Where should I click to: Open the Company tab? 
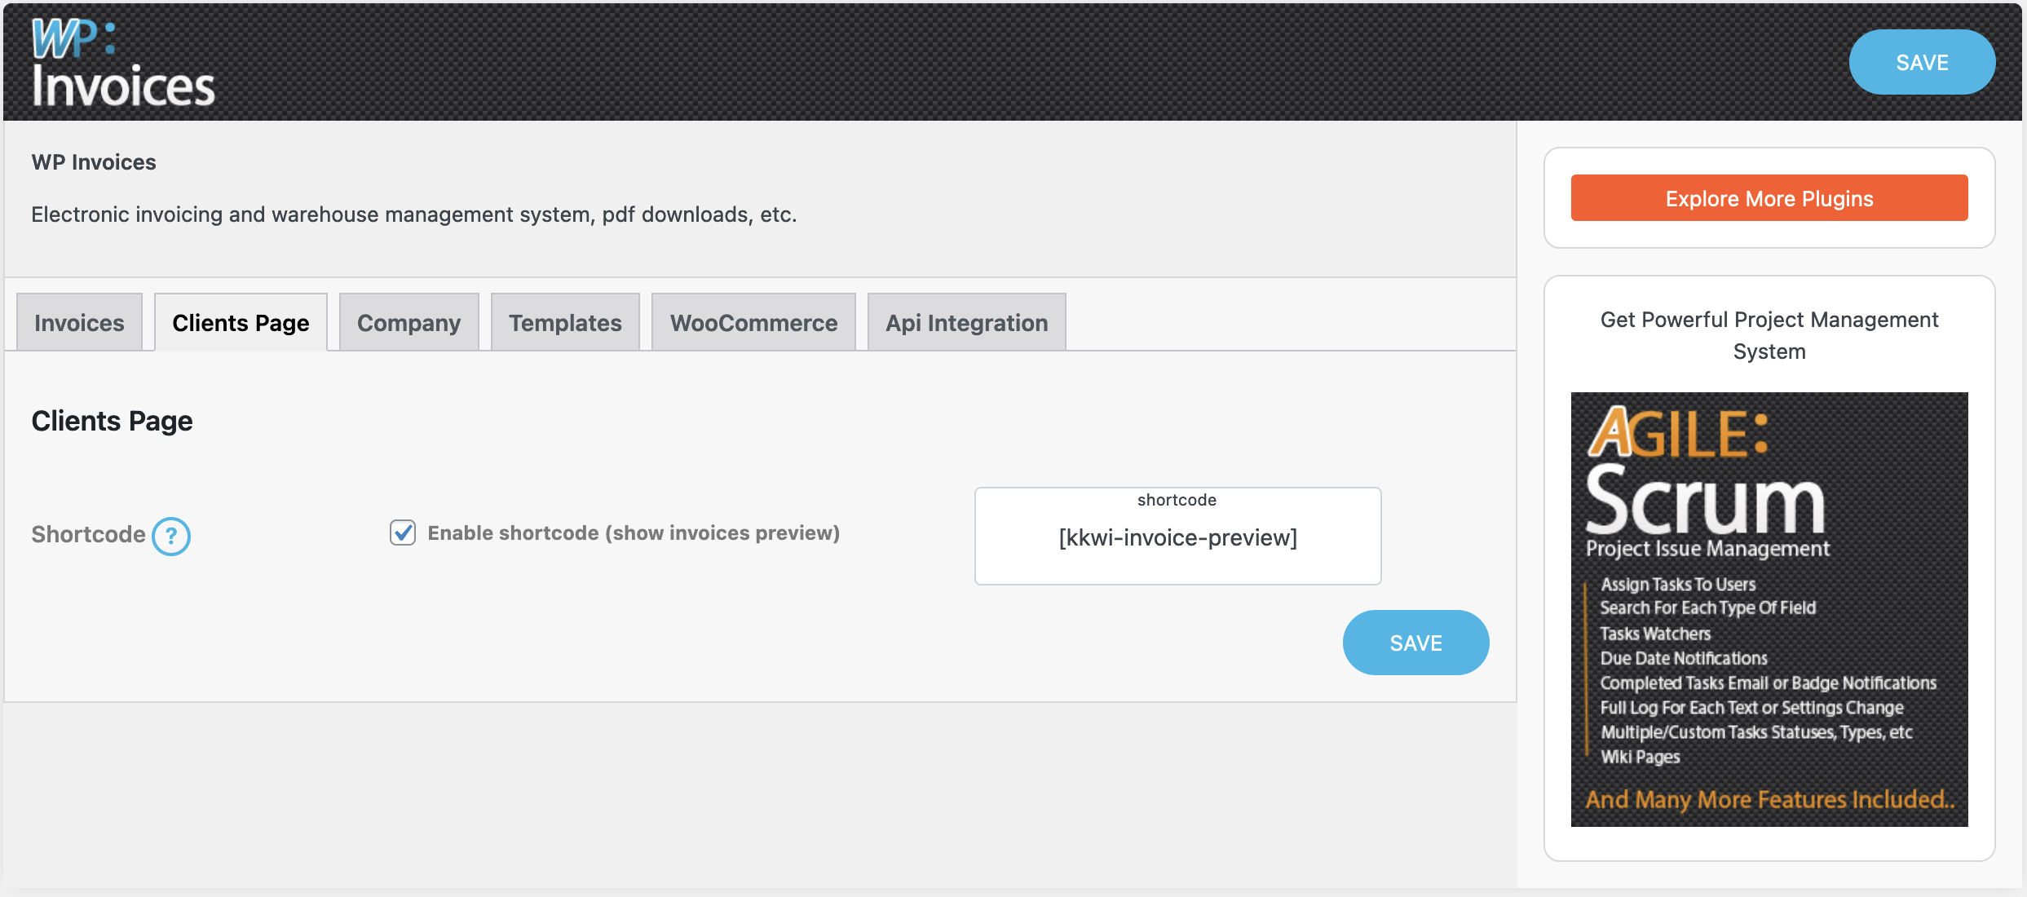tap(408, 322)
